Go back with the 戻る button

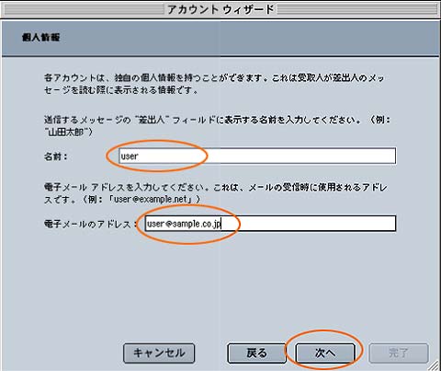coord(256,353)
